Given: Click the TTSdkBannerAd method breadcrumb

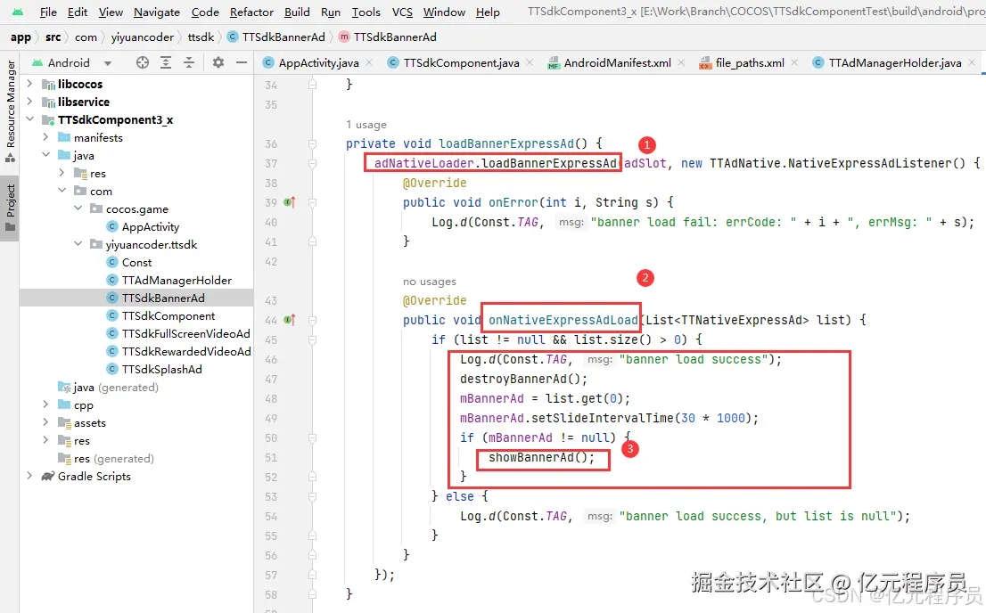Looking at the screenshot, I should pyautogui.click(x=387, y=37).
